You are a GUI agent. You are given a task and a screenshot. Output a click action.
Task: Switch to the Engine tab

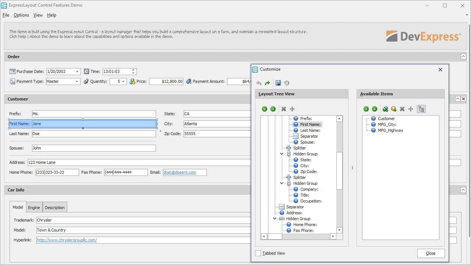coord(34,208)
